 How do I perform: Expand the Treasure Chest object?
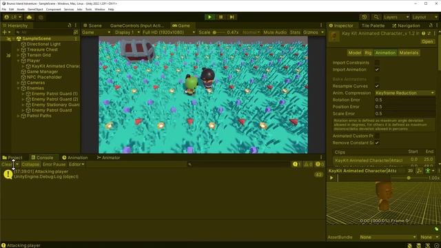point(19,50)
